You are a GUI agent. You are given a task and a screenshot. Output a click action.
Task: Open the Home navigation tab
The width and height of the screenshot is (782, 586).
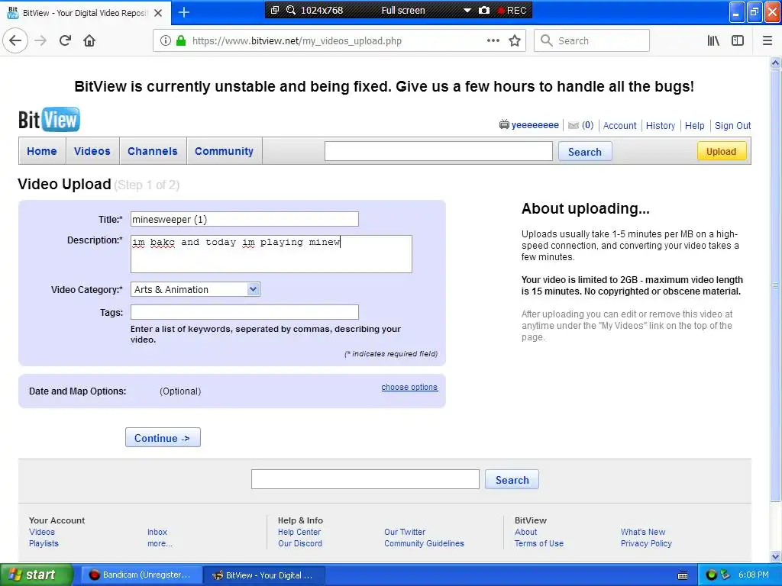click(42, 151)
